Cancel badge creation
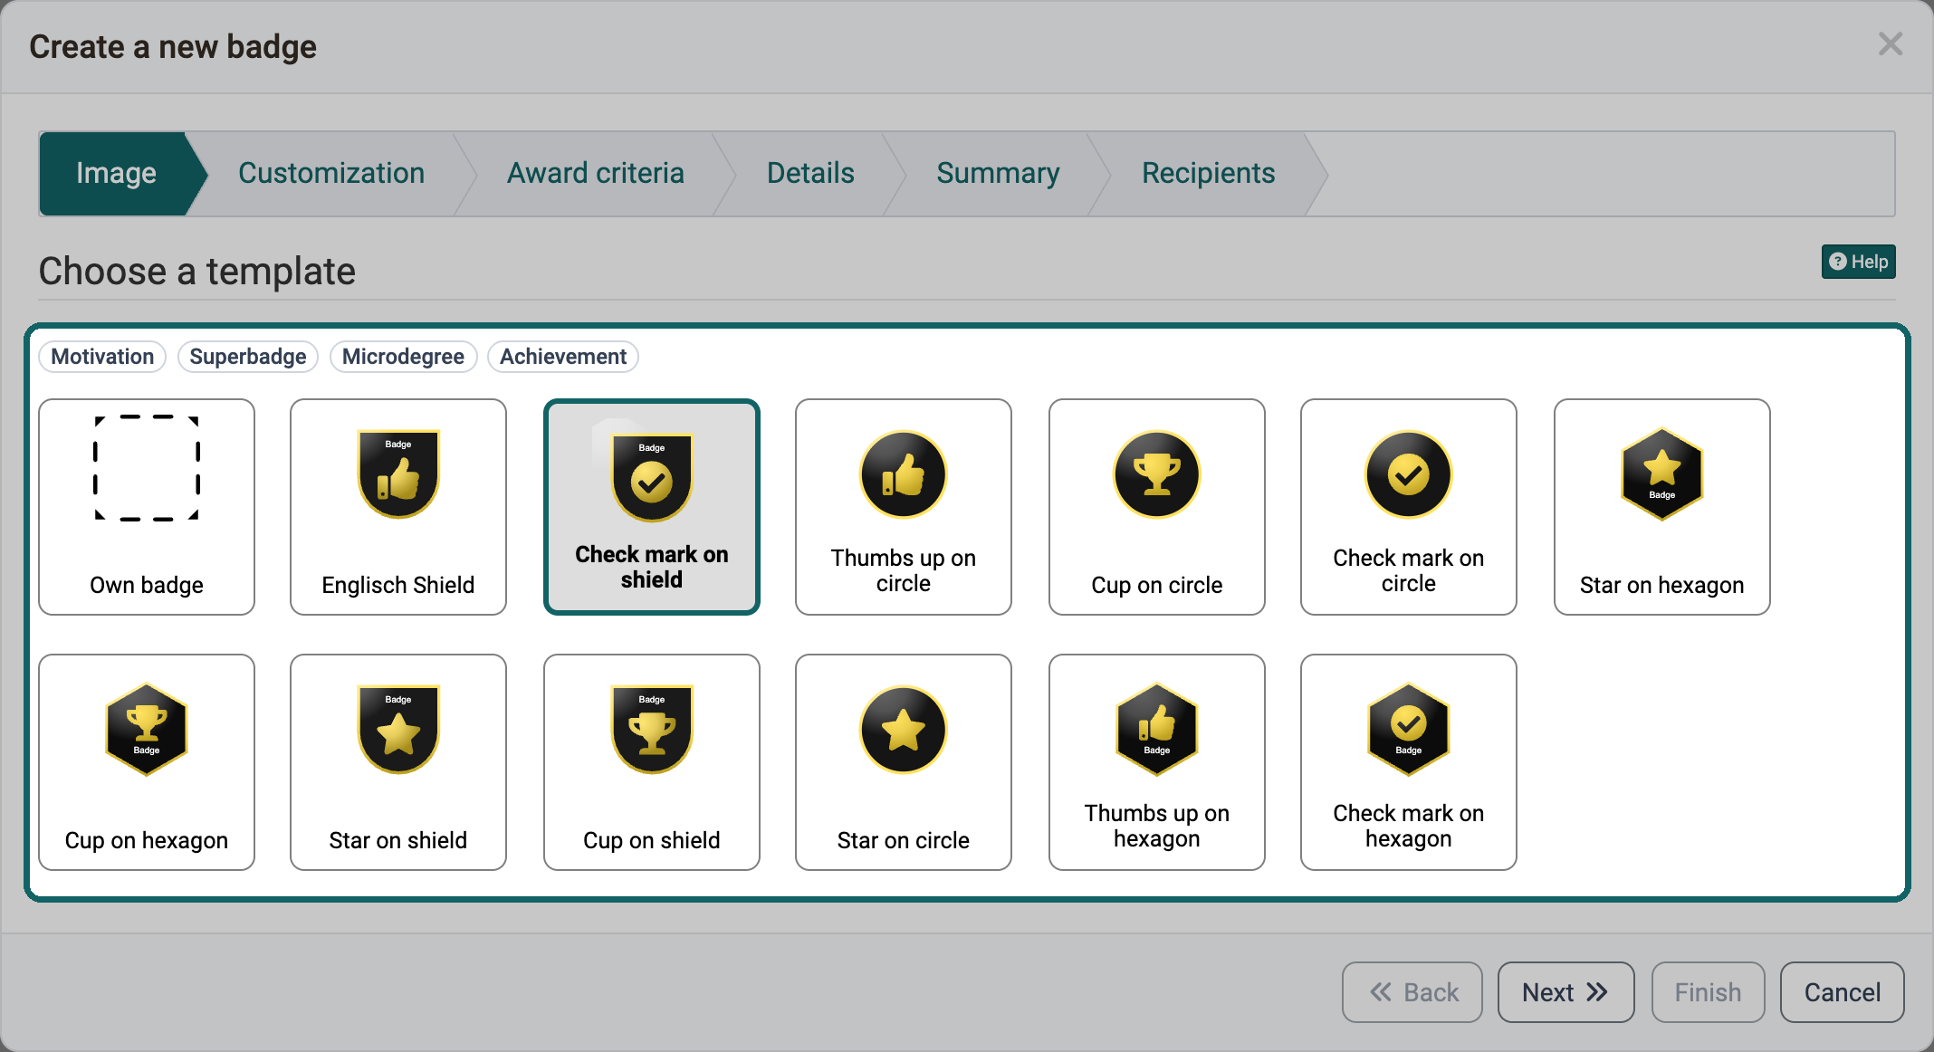Screen dimensions: 1934x1052 pyautogui.click(x=1842, y=992)
